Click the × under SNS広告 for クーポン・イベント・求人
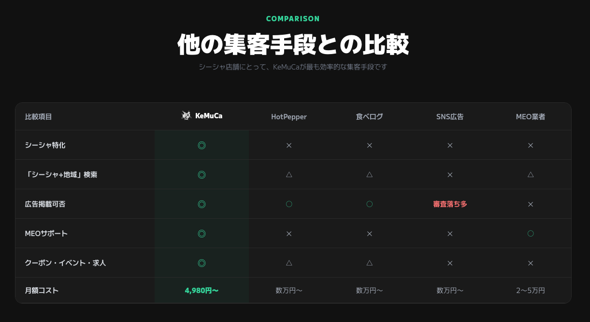 coord(450,263)
